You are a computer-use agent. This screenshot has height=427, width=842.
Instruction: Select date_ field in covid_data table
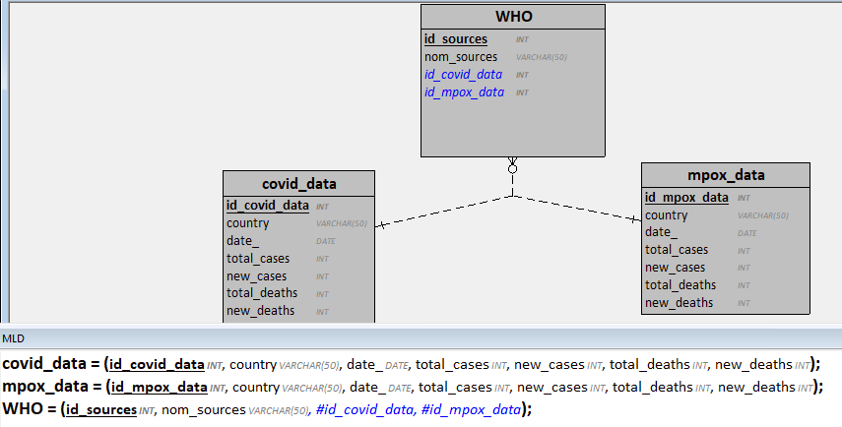[x=242, y=241]
